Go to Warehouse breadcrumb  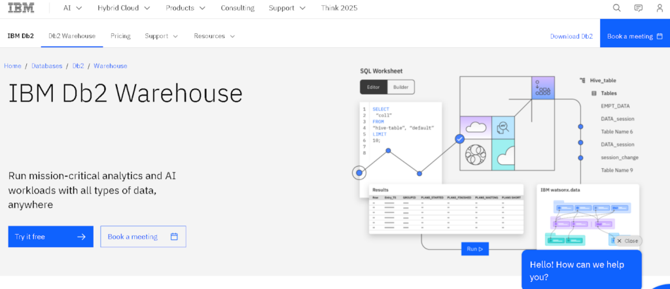tap(110, 66)
